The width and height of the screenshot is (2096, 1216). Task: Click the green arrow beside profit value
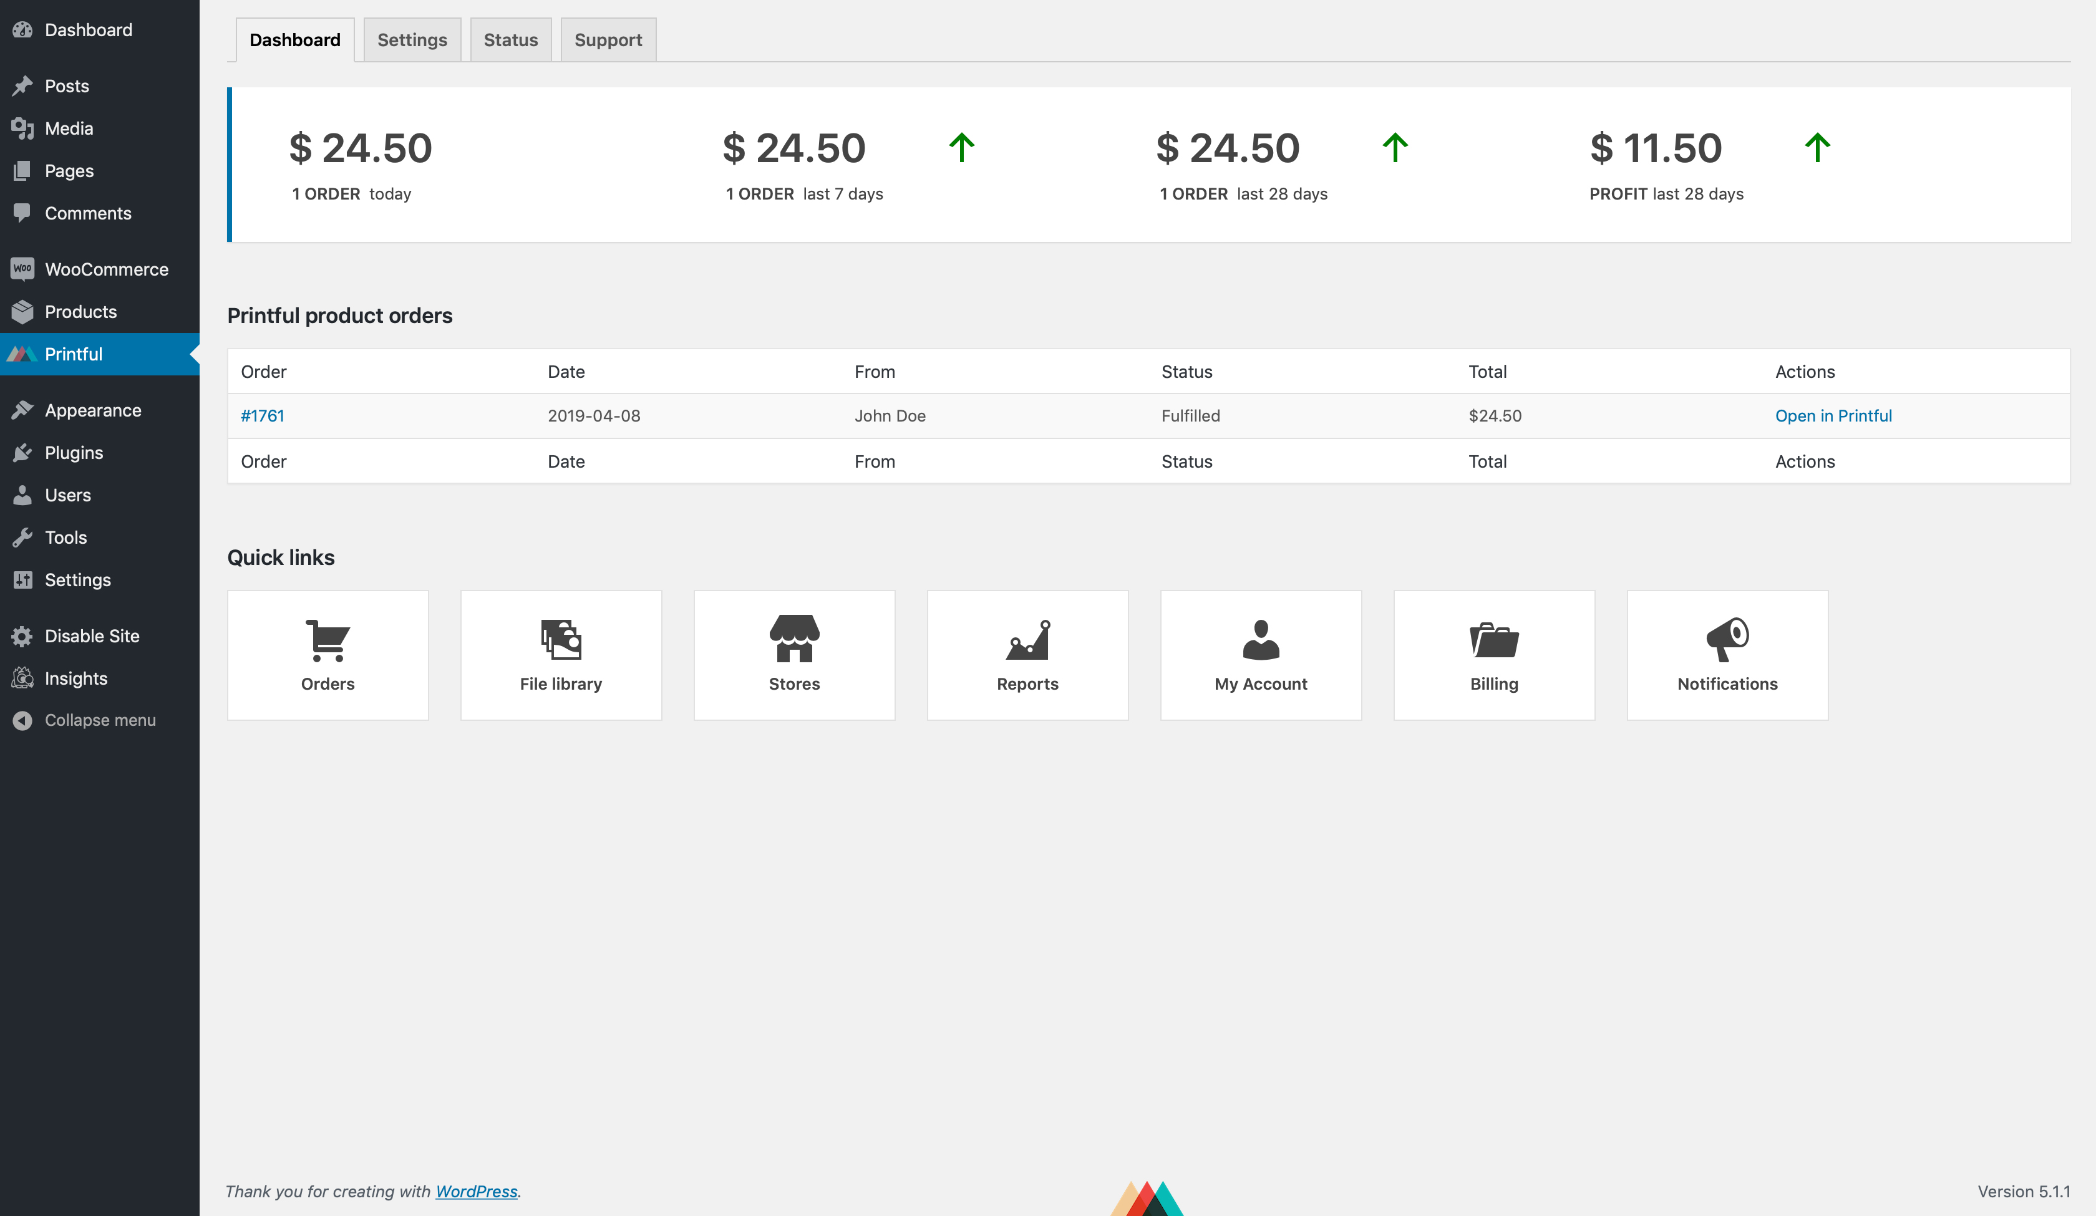point(1817,148)
